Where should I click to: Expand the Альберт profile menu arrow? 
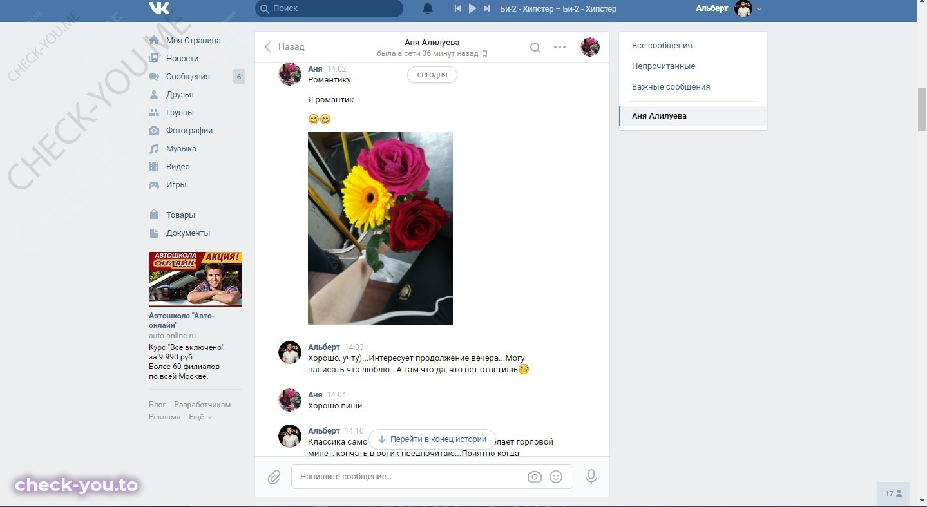pyautogui.click(x=760, y=9)
